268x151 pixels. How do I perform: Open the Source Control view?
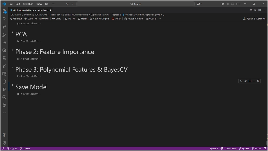click(4, 27)
